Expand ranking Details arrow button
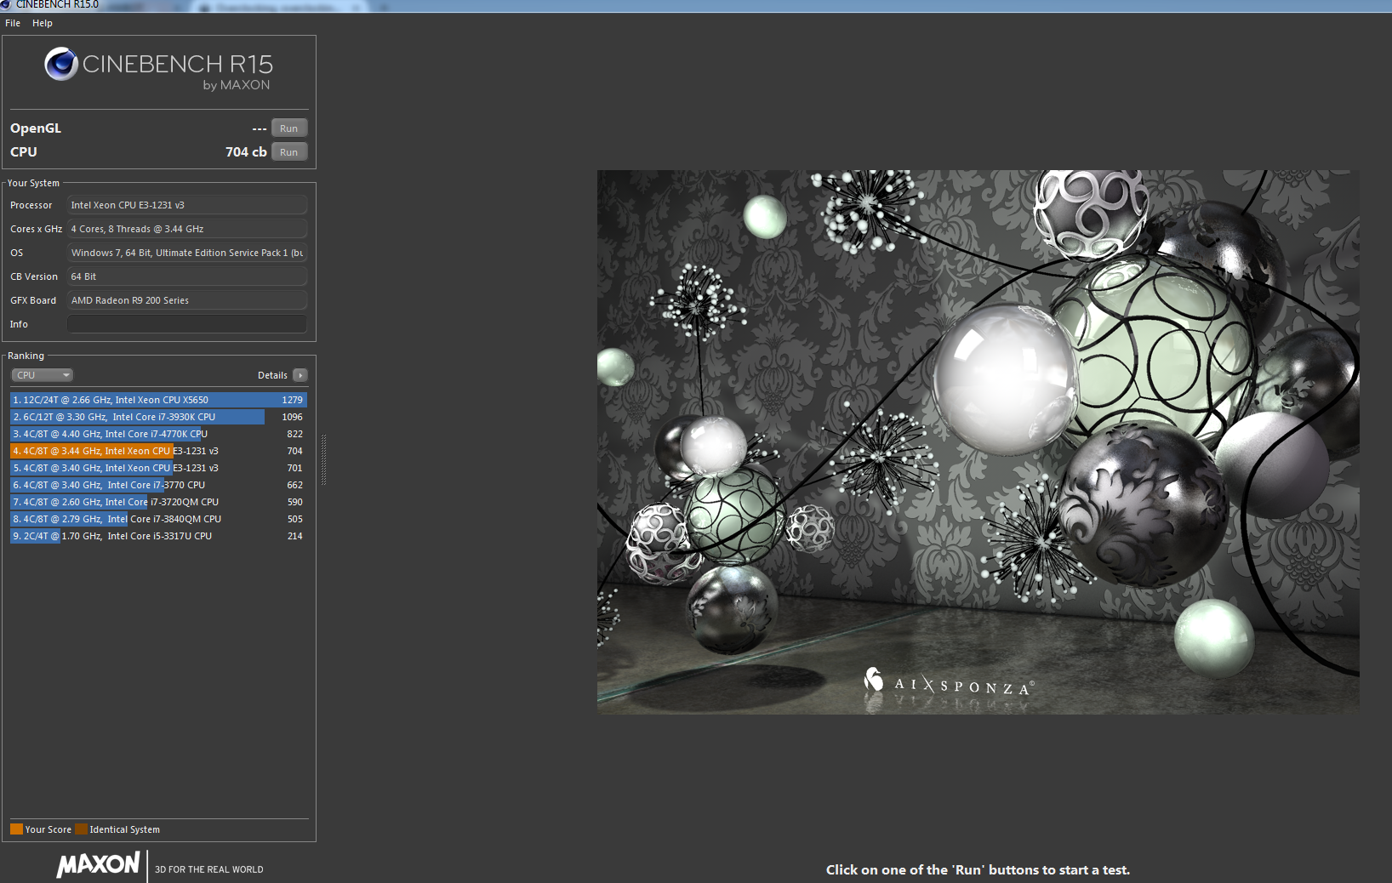 coord(300,375)
